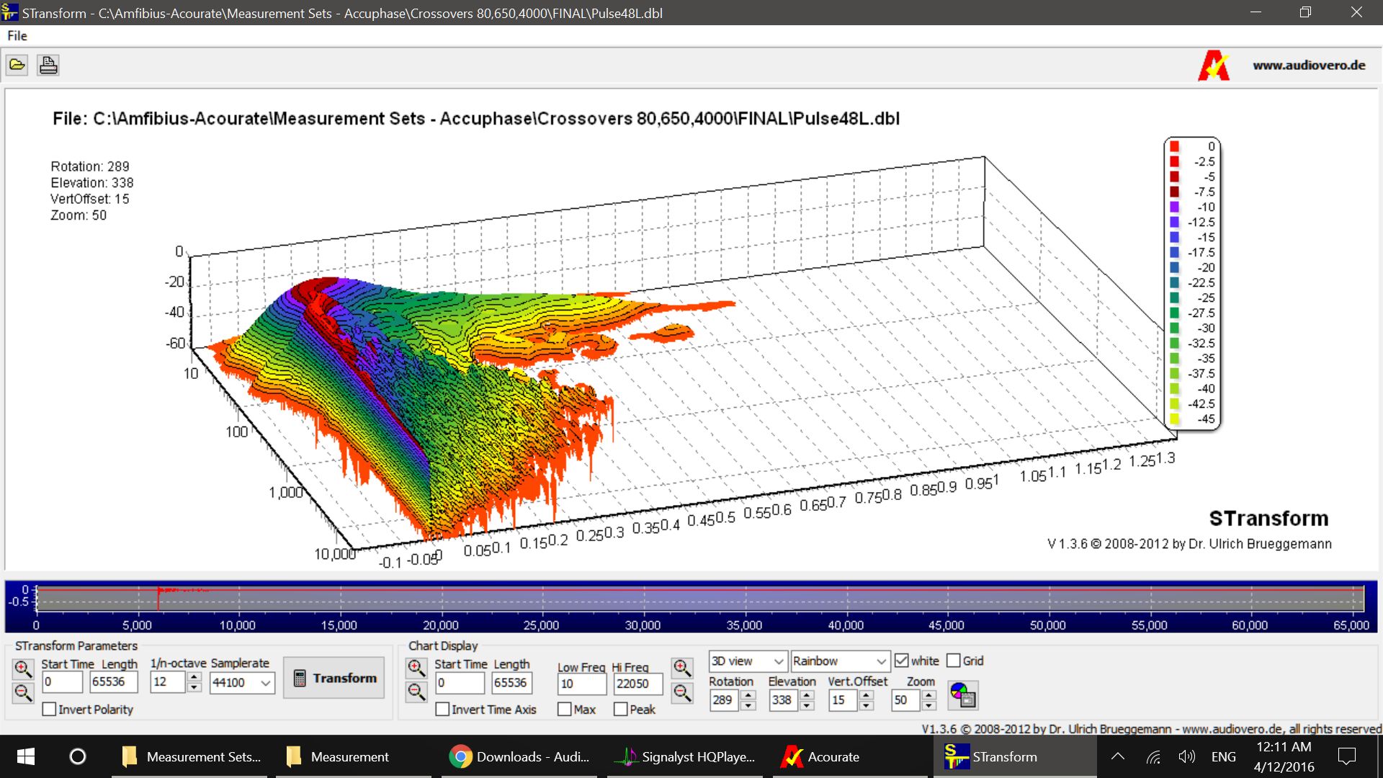This screenshot has width=1383, height=778.
Task: Increase the 1/n-octave value
Action: pyautogui.click(x=194, y=677)
